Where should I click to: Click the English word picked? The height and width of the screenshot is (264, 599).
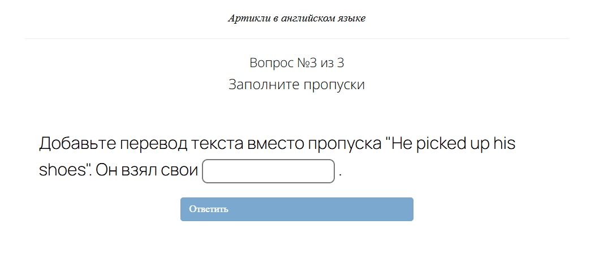(x=441, y=144)
